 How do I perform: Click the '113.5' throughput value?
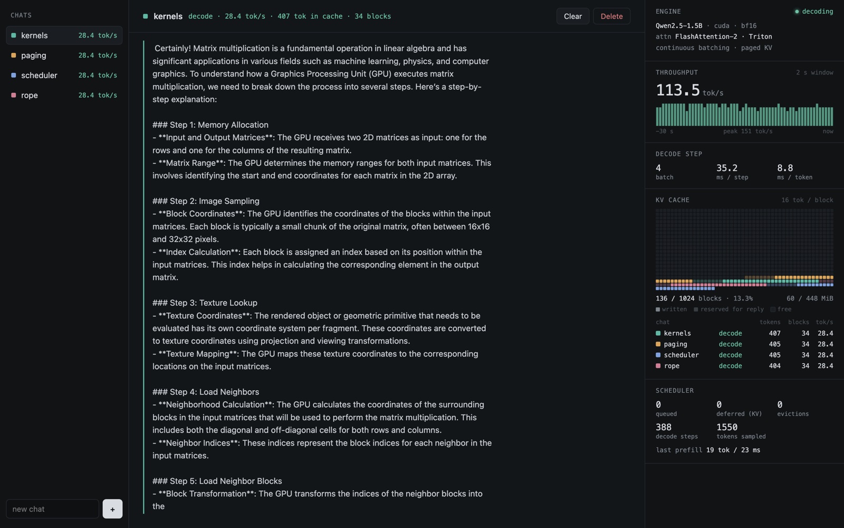click(x=678, y=90)
